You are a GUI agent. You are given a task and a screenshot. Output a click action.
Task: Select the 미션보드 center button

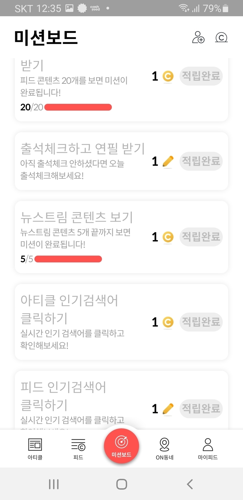point(121,446)
